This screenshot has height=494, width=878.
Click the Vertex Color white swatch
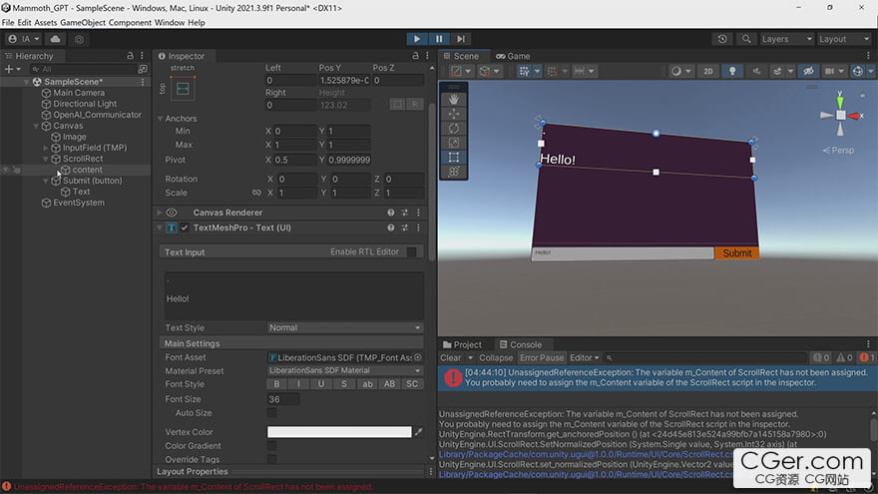pos(339,432)
